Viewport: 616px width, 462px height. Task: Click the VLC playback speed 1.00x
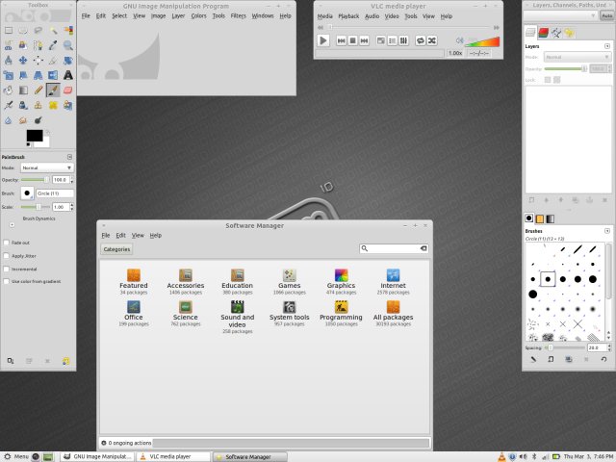(x=455, y=53)
